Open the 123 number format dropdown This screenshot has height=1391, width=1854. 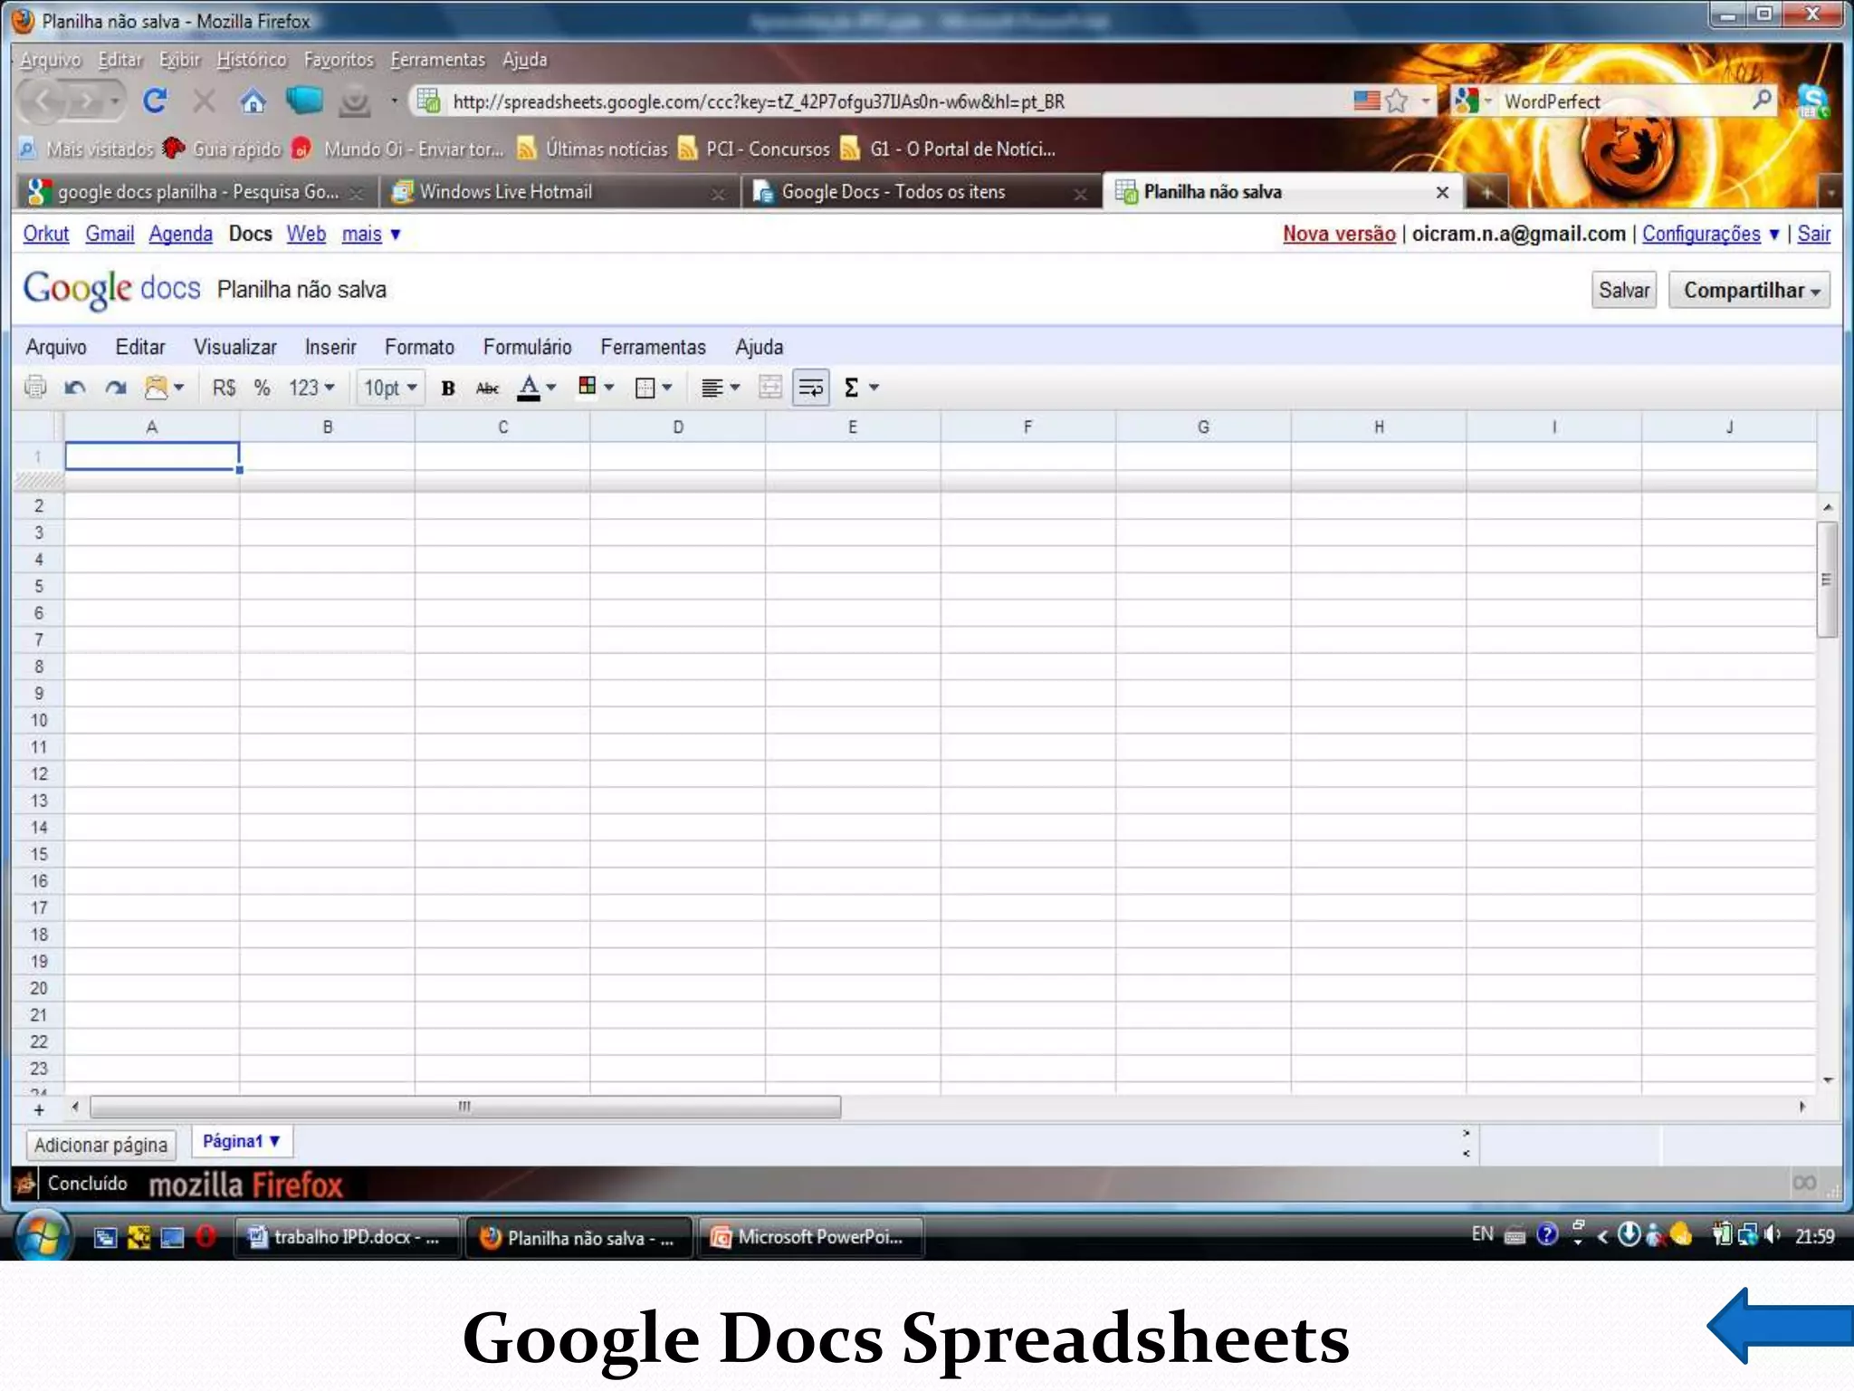311,388
